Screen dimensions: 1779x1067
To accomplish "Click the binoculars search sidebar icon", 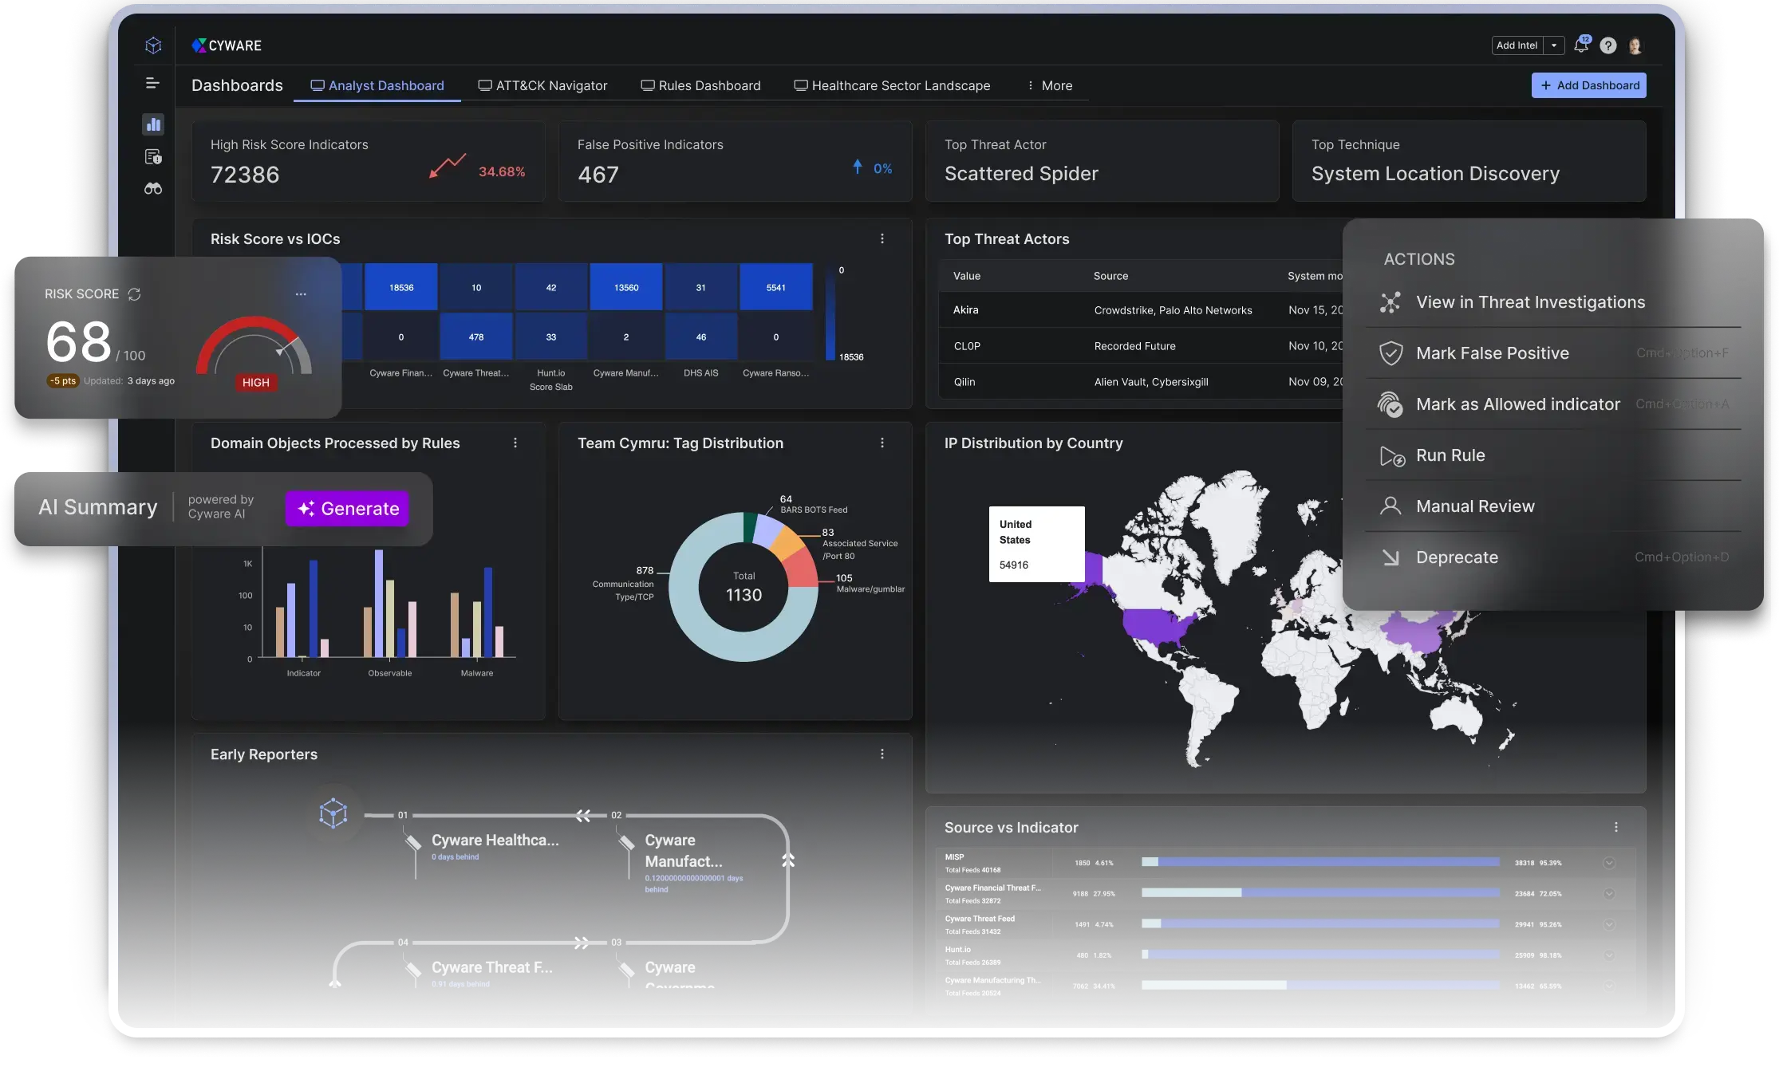I will 152,188.
